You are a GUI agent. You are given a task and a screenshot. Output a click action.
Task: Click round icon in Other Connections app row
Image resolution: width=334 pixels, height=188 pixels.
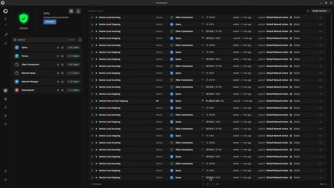coord(58,65)
